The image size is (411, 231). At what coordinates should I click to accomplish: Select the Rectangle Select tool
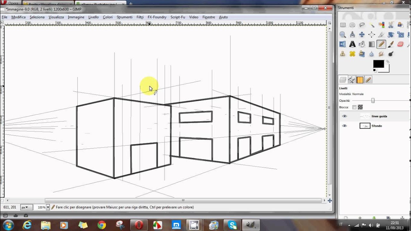(x=343, y=25)
